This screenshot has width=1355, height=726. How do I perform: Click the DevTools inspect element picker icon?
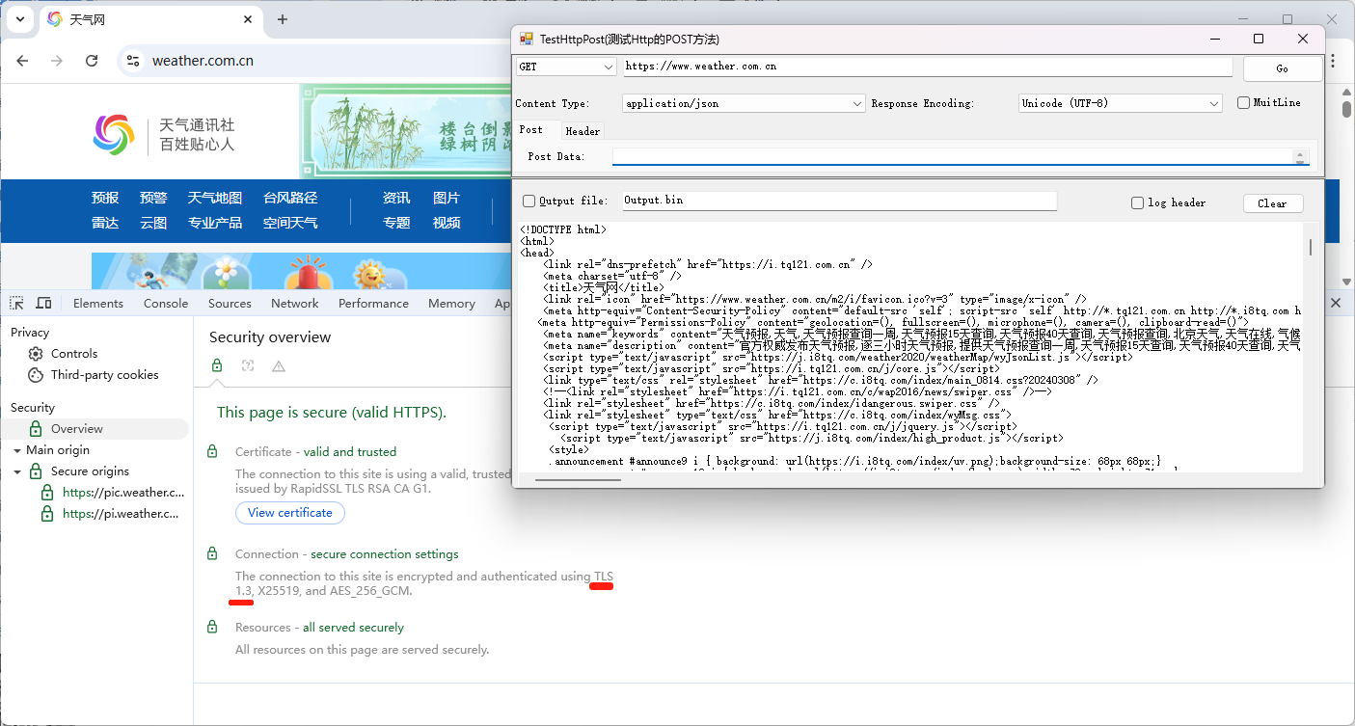tap(17, 303)
